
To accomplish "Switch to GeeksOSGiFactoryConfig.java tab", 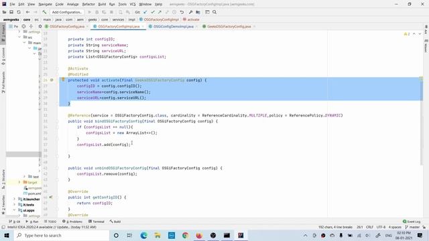I will [229, 27].
